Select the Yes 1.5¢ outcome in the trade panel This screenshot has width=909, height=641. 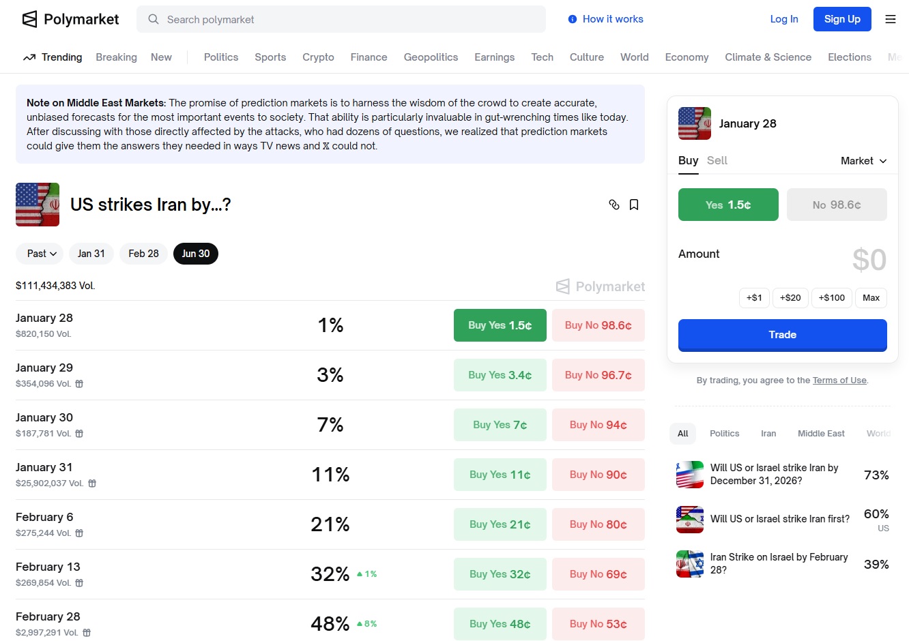click(728, 205)
